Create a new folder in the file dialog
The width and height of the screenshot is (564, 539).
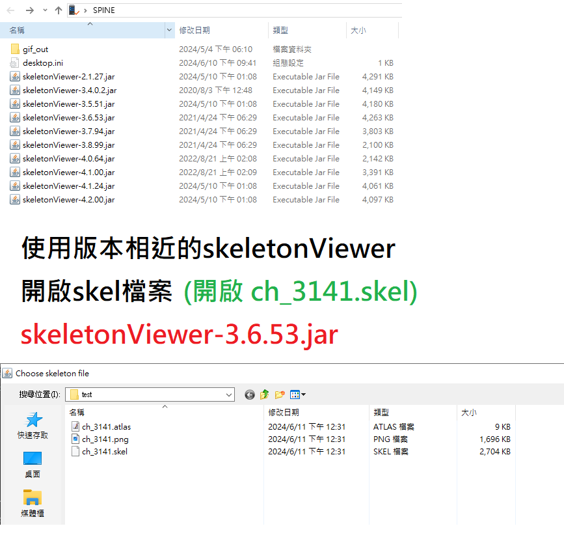[x=280, y=394]
